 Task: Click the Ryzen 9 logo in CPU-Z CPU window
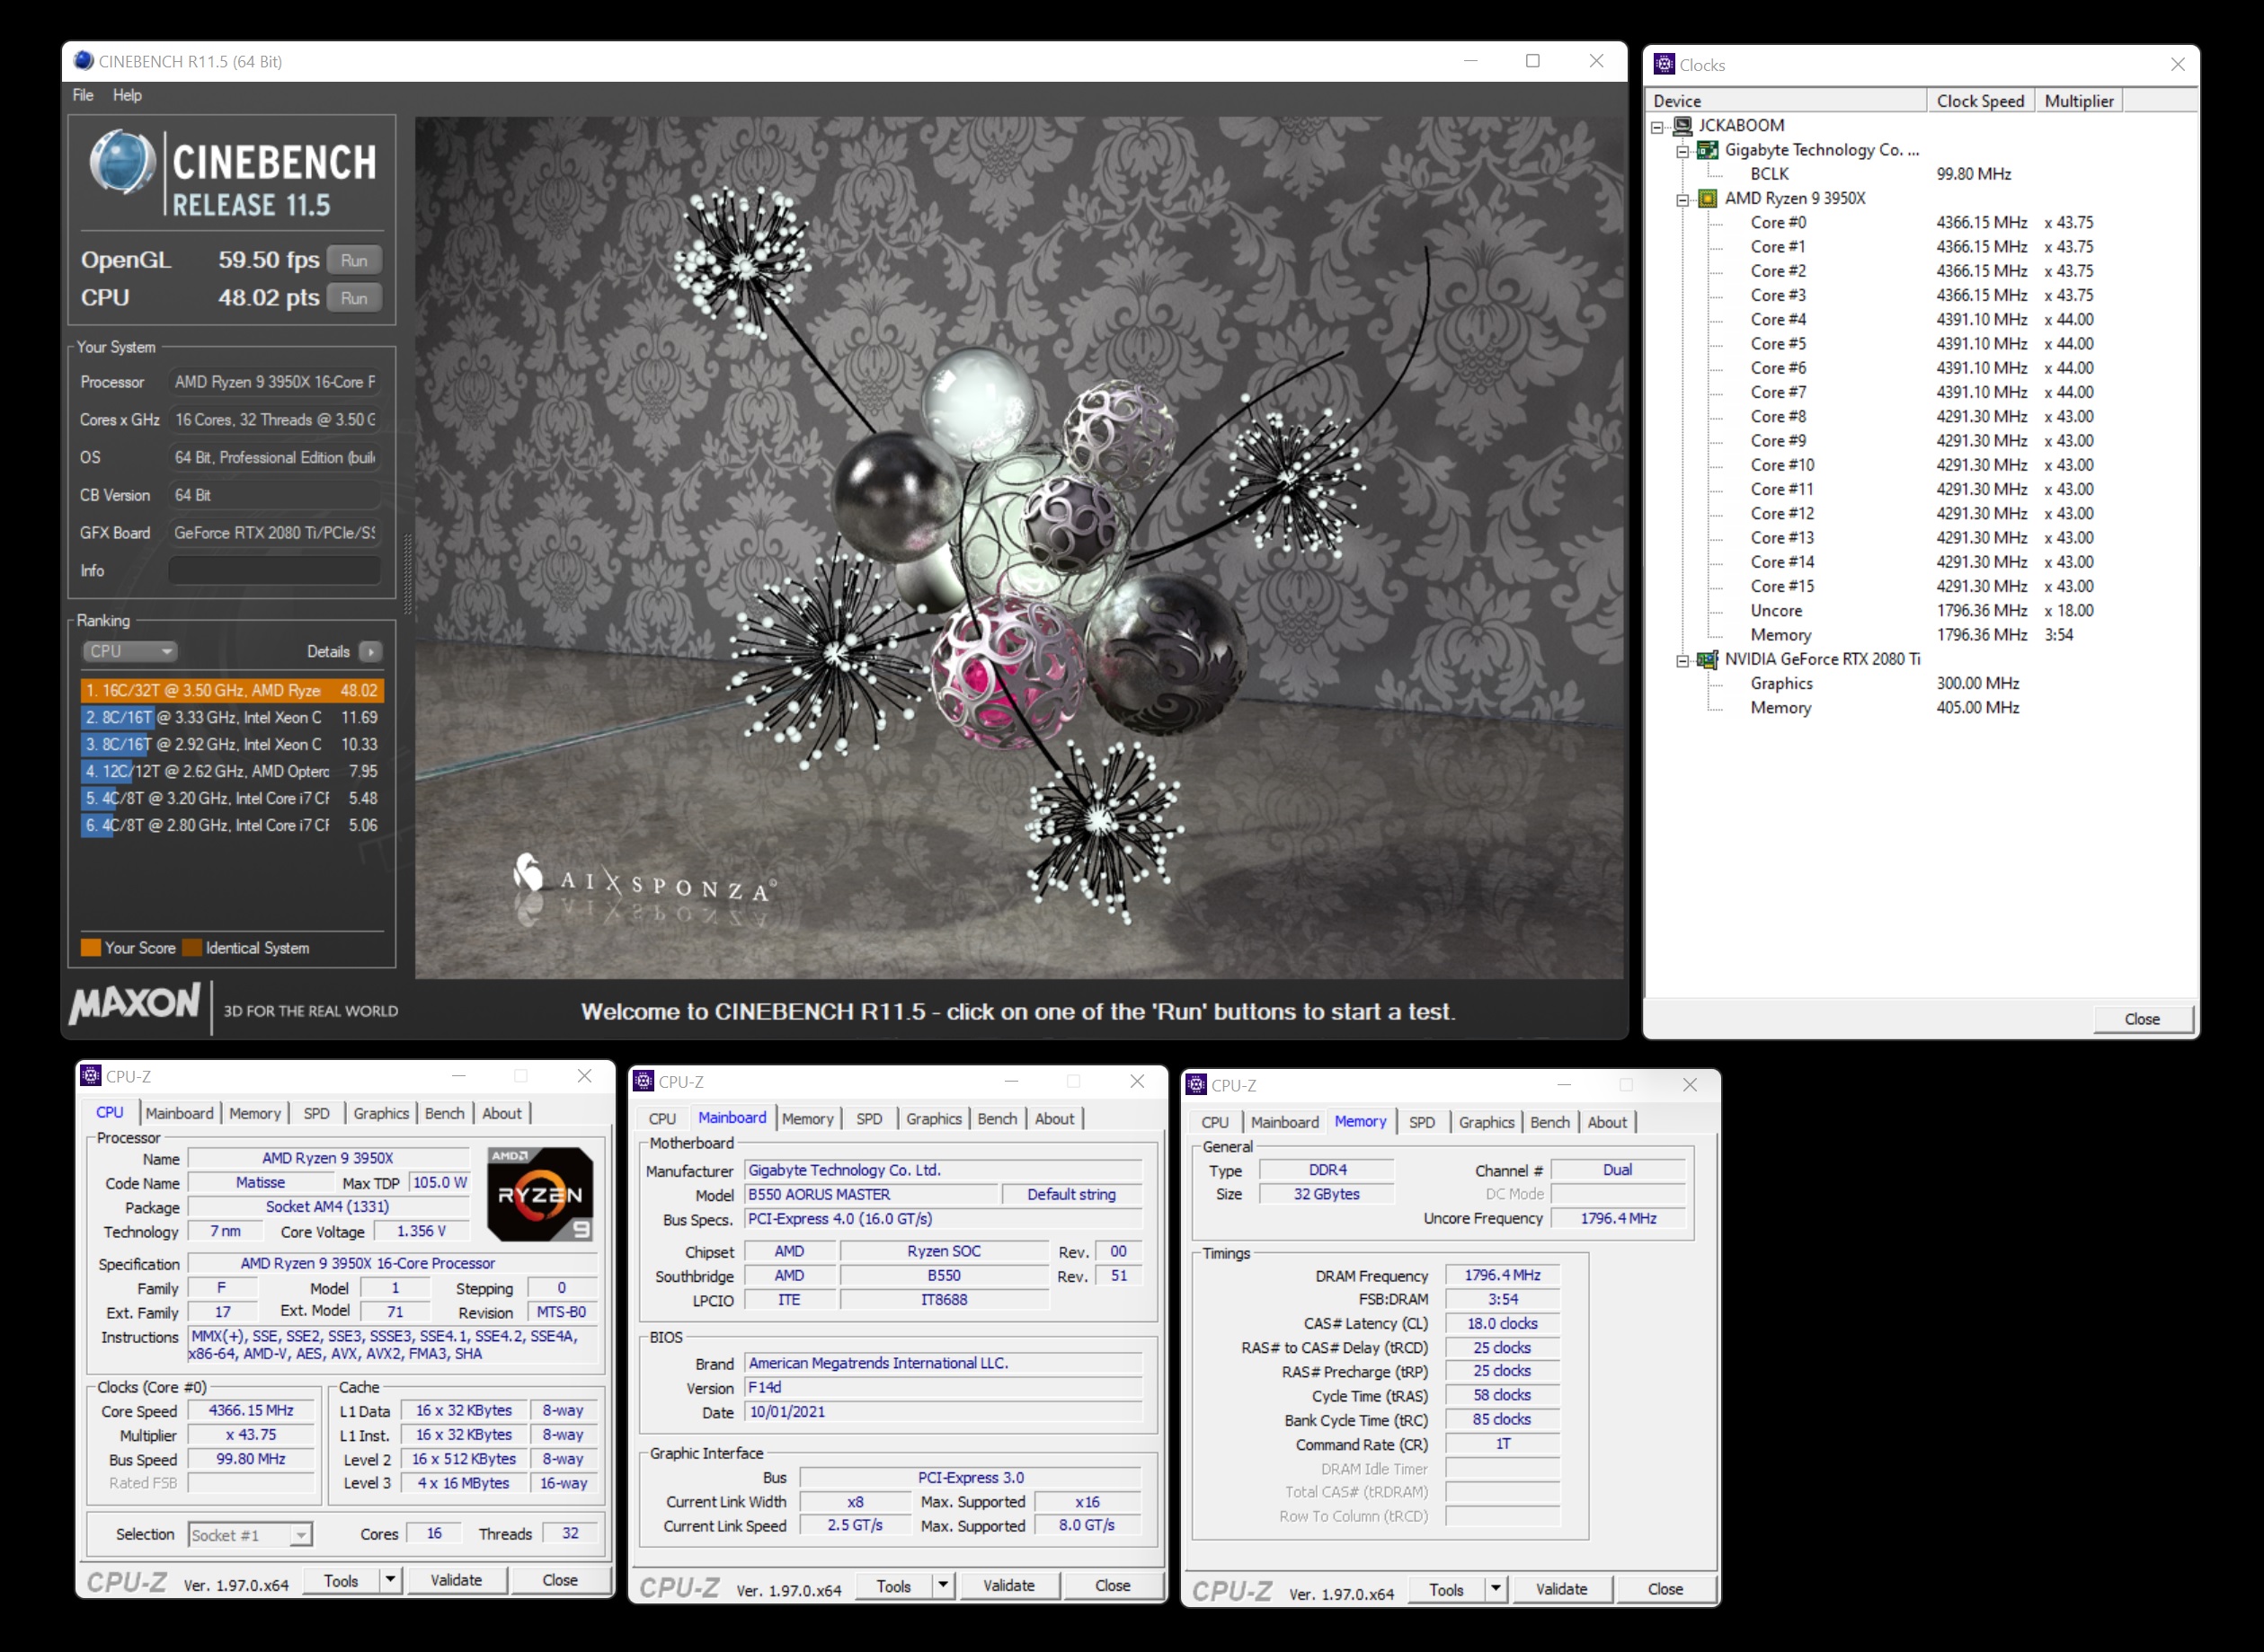point(540,1194)
